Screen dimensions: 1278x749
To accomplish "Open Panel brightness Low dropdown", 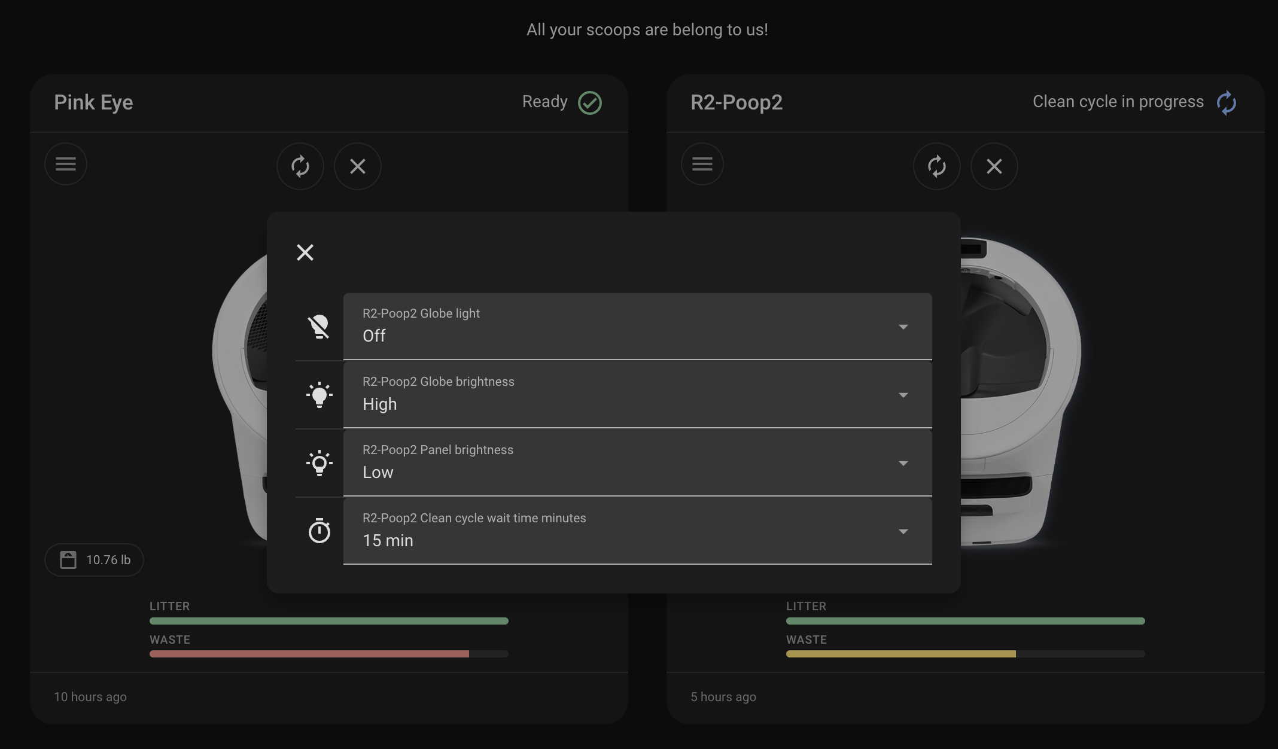I will coord(637,463).
